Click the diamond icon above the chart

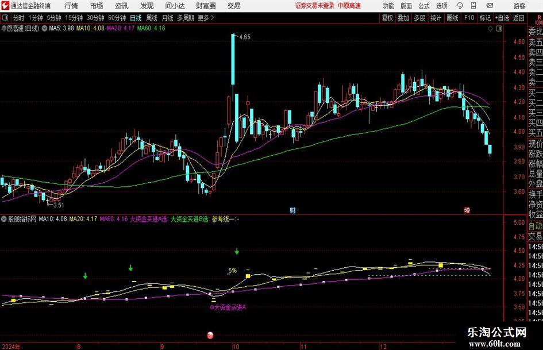click(490, 29)
